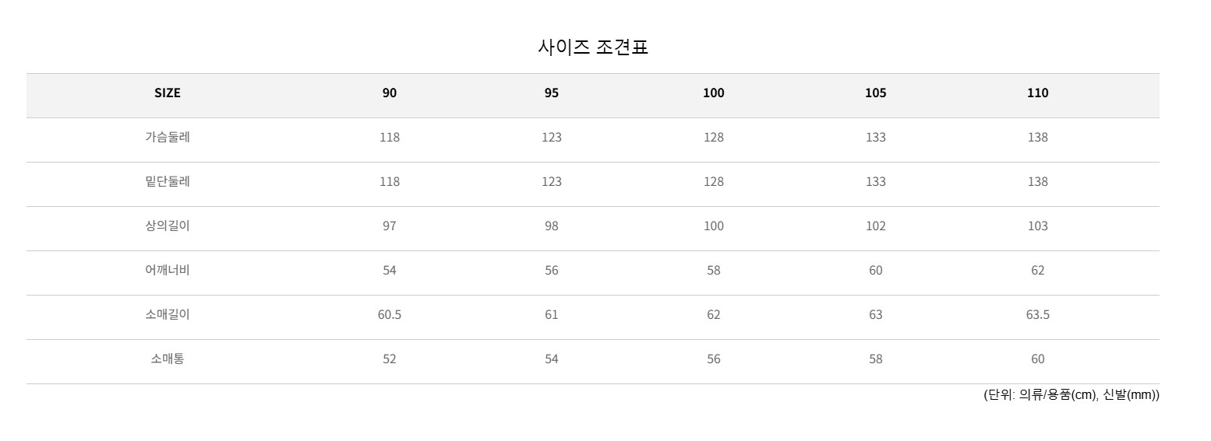1211x441 pixels.
Task: Select the 90 size column header
Action: coord(390,93)
